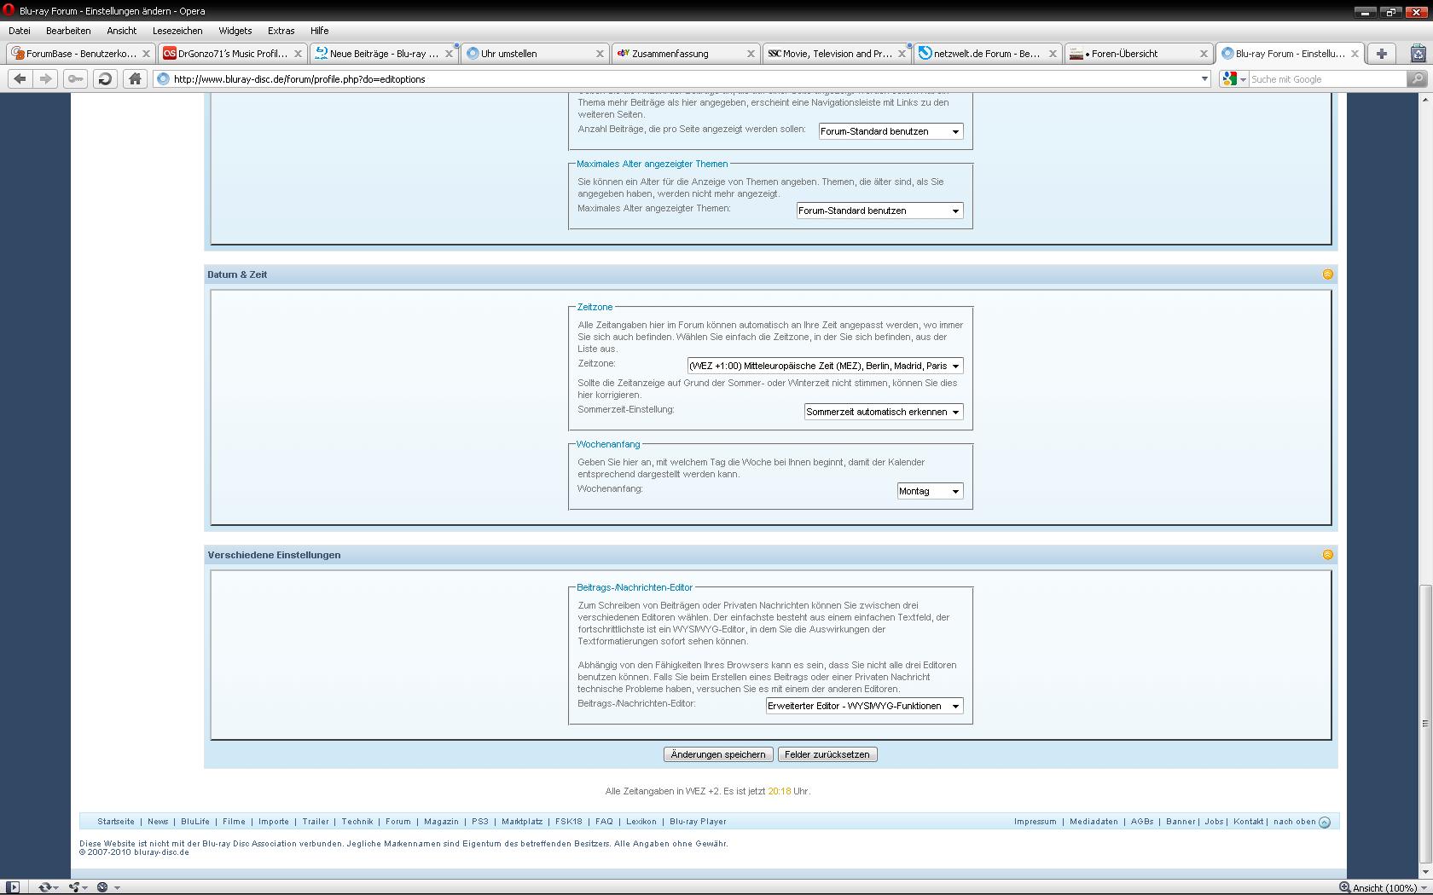Click the Felder zurücksetzen button
Viewport: 1433px width, 895px height.
827,754
